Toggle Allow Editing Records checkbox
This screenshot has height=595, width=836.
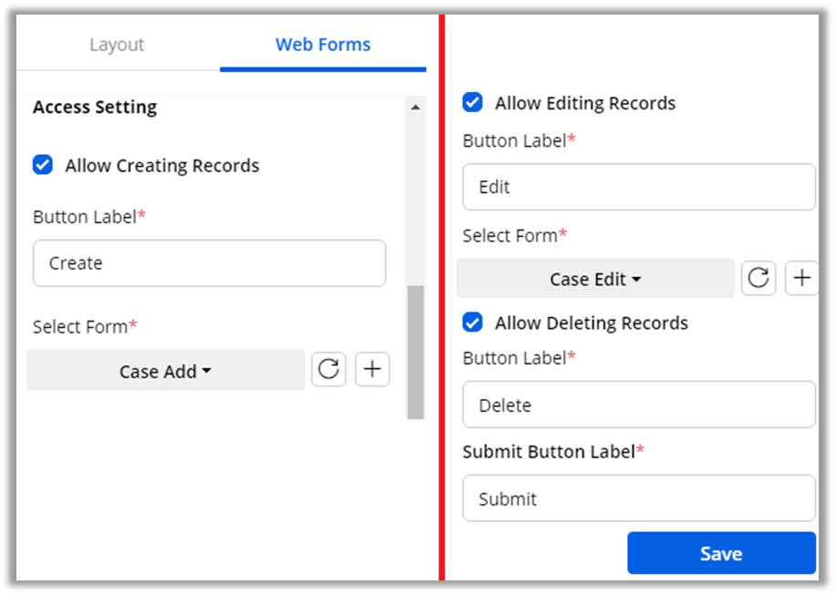point(472,102)
